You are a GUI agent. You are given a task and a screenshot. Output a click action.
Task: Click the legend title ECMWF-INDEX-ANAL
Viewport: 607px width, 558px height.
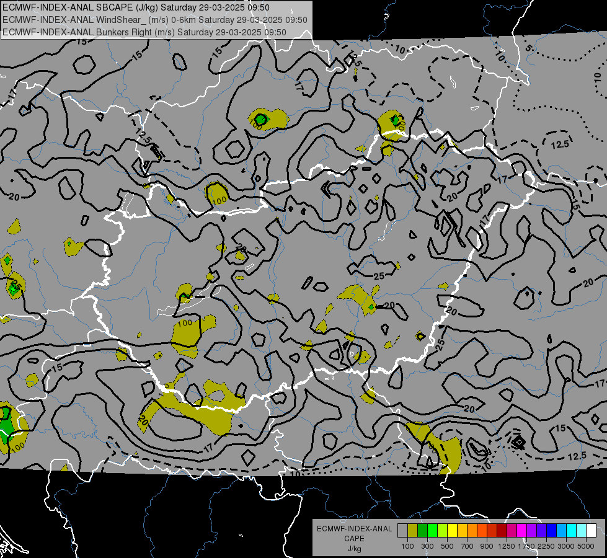pos(355,529)
